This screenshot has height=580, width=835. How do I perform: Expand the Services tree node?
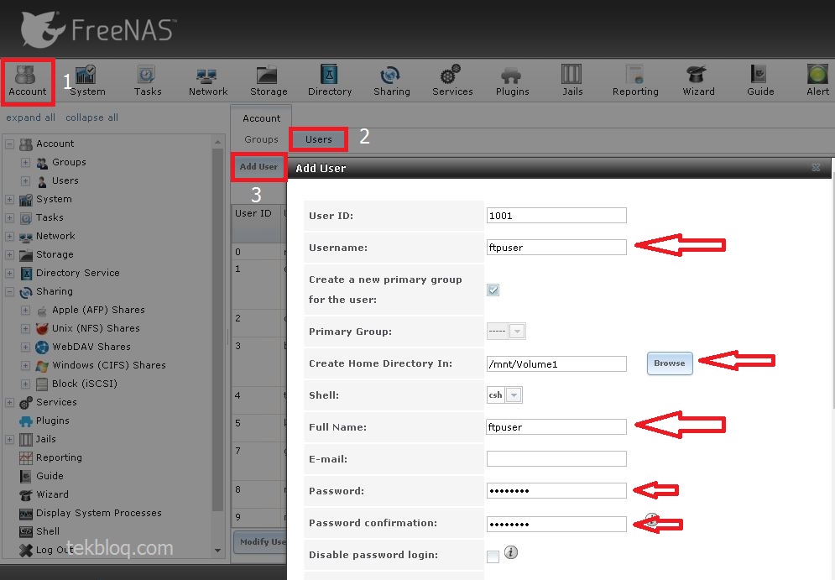click(x=9, y=402)
